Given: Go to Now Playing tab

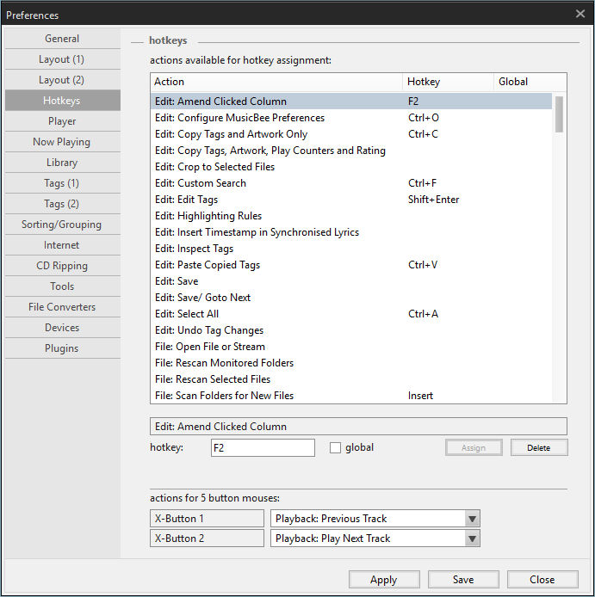Looking at the screenshot, I should (x=63, y=142).
